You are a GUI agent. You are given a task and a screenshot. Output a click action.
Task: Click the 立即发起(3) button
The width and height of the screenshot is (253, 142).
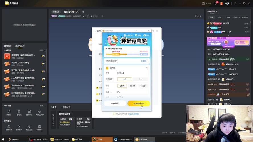[139, 103]
